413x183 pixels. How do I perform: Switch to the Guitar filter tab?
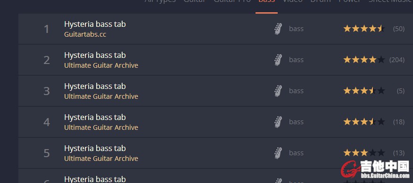(194, 1)
